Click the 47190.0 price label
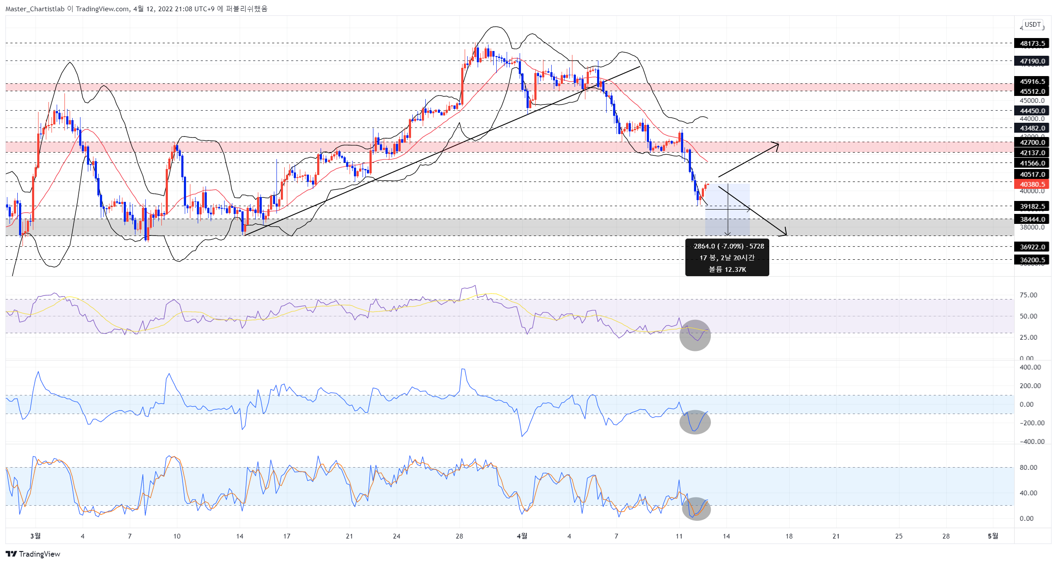1057x564 pixels. tap(1032, 61)
